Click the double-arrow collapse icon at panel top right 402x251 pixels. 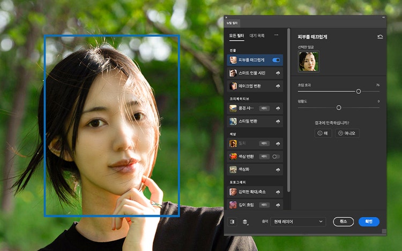point(383,18)
